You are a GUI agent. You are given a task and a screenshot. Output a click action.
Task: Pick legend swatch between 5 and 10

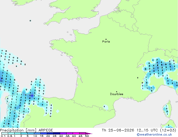click(x=31, y=133)
